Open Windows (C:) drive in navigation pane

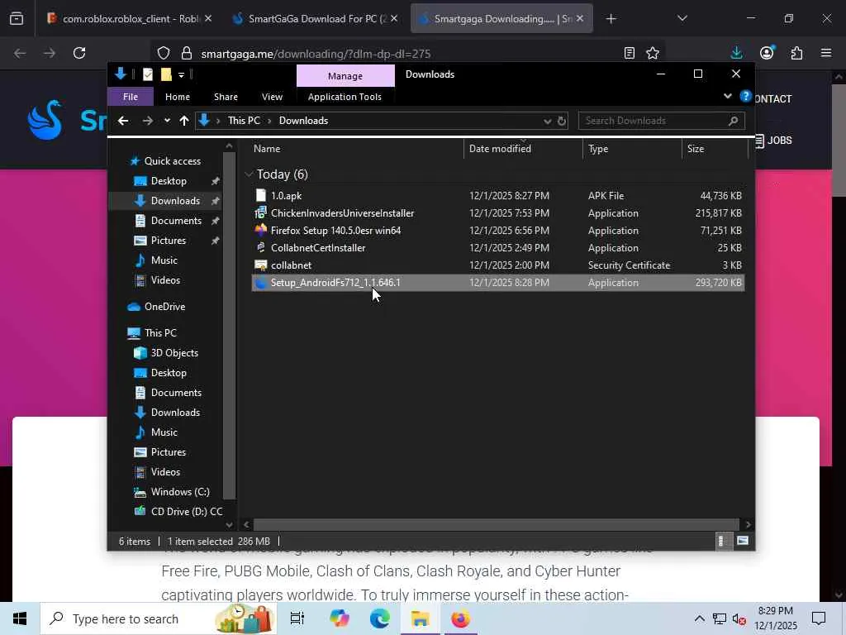(x=179, y=491)
